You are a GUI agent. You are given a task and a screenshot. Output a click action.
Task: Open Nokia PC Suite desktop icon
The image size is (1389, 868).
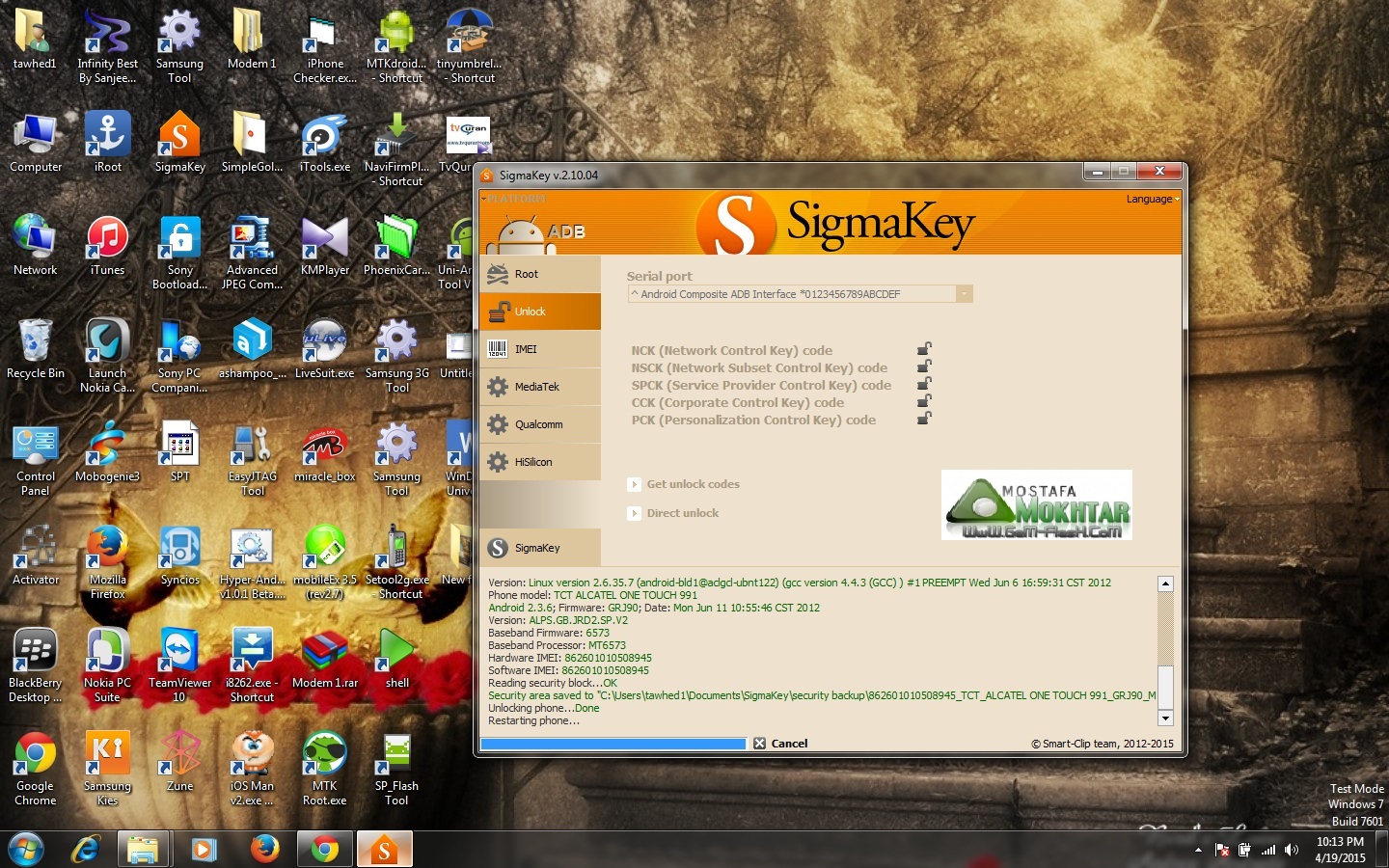pyautogui.click(x=108, y=665)
